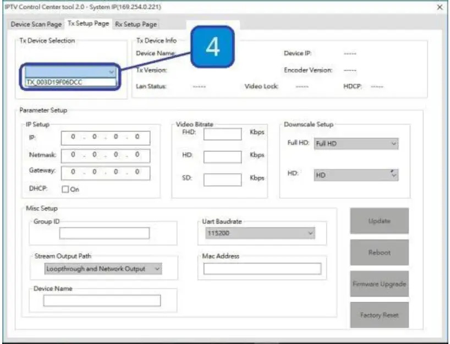Click the Netmask address field
This screenshot has height=344, width=450.
(105, 156)
